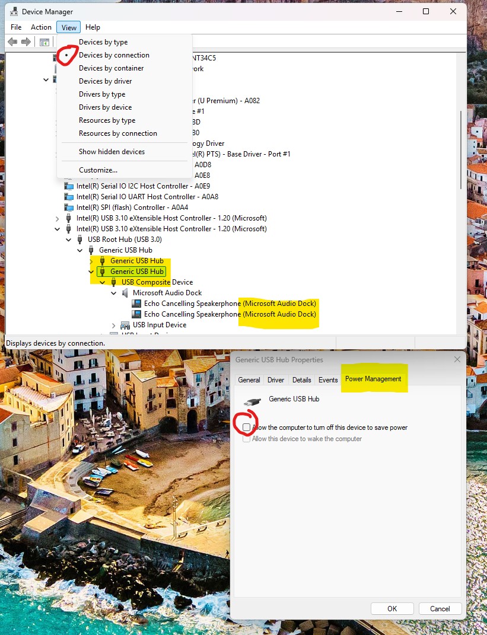
Task: Select 'Show hidden devices' in View menu
Action: (x=125, y=152)
